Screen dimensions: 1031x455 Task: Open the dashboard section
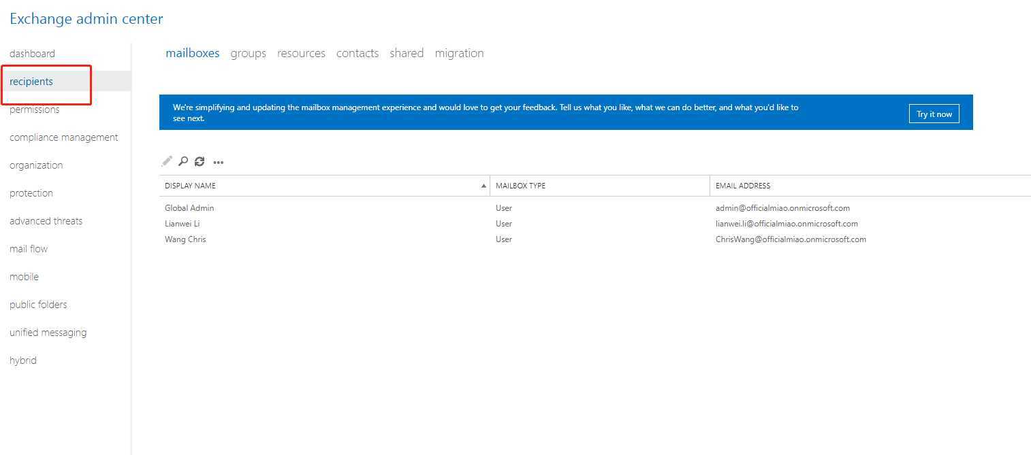pos(32,54)
